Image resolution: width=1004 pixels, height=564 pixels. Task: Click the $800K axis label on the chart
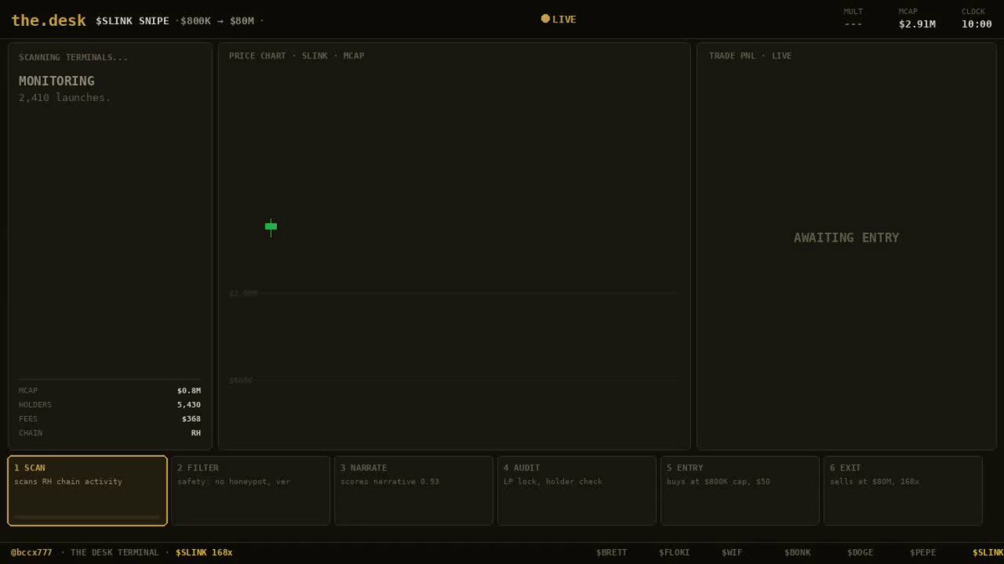(241, 380)
